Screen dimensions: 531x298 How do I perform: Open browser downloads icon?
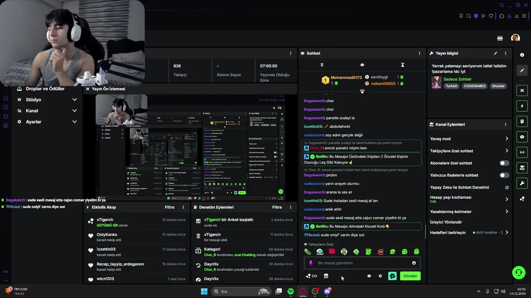click(x=517, y=16)
